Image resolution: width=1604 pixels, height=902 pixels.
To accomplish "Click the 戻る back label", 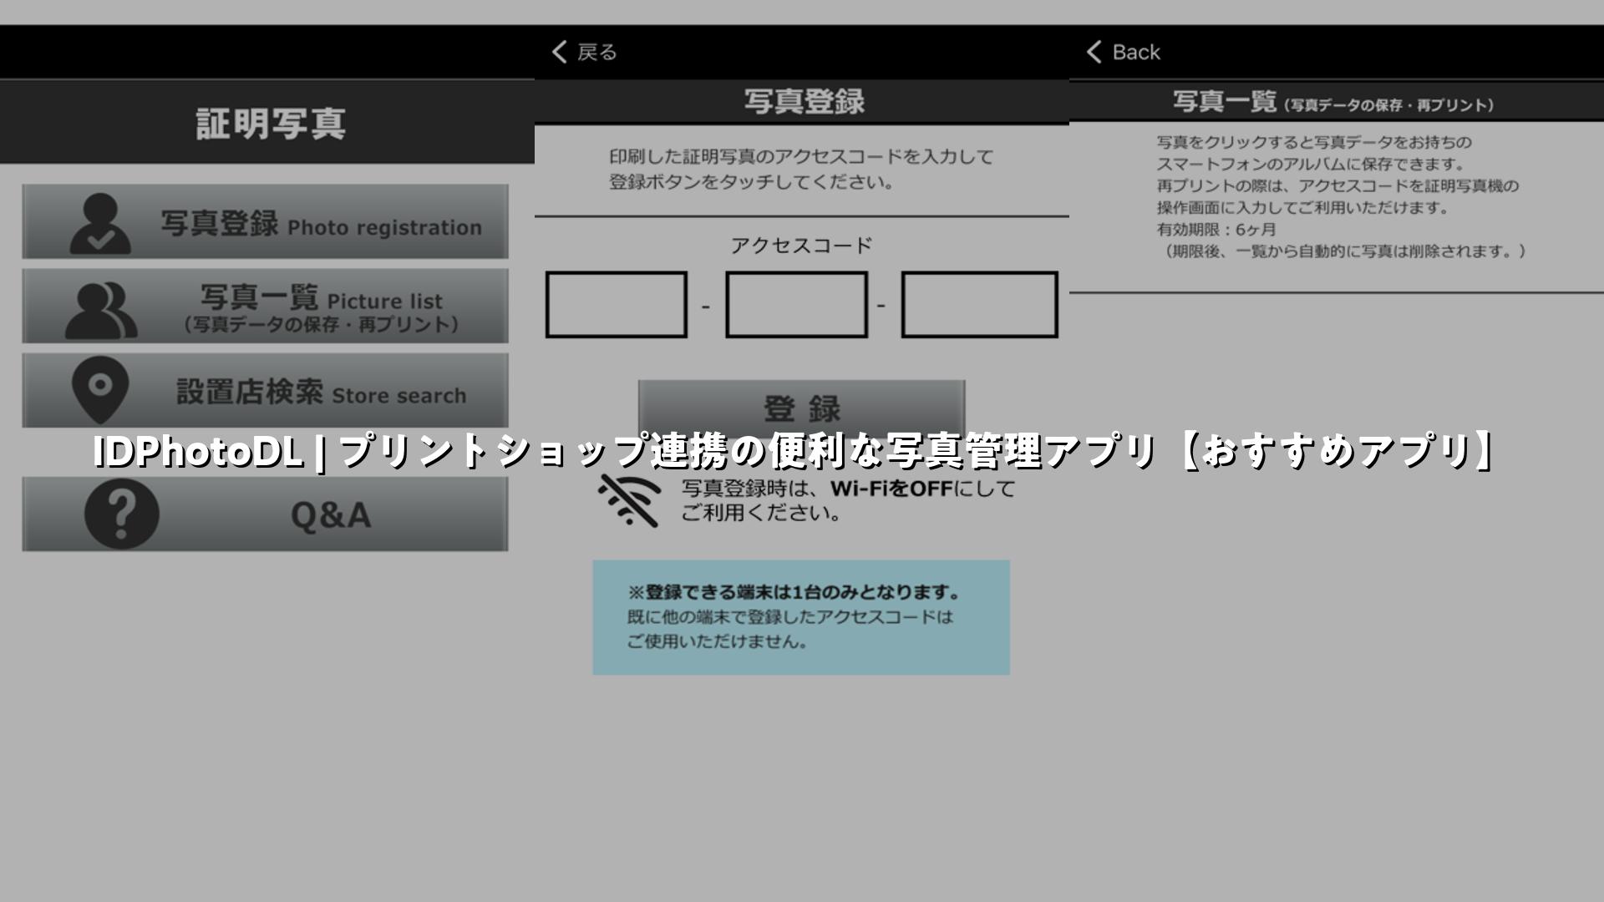I will pos(597,53).
